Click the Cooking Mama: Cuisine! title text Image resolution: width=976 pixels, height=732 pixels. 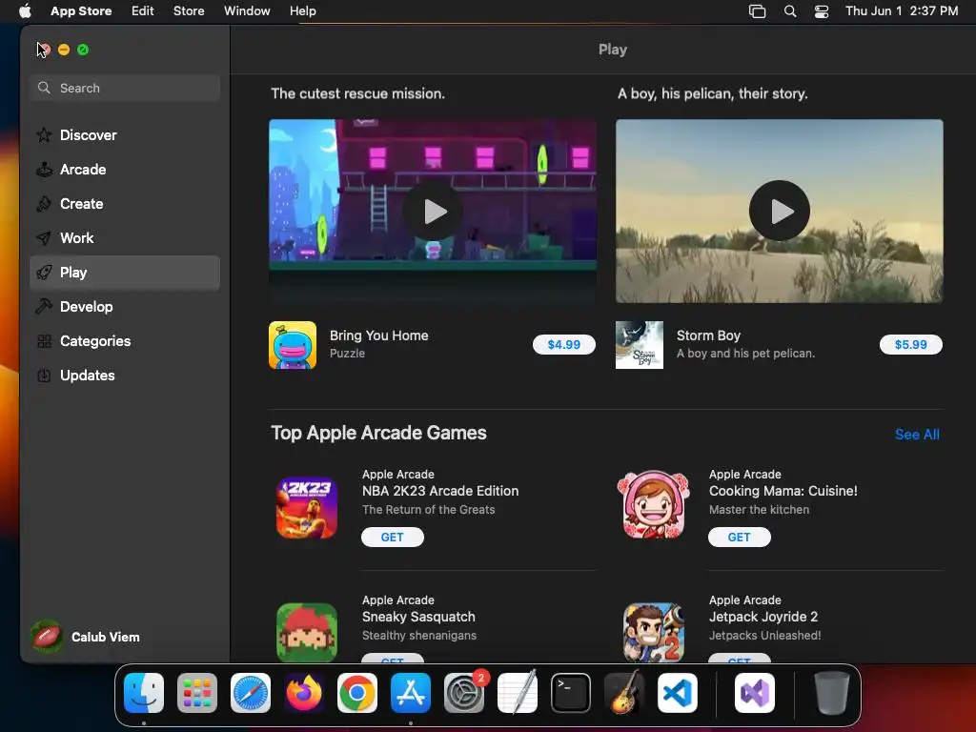(x=783, y=491)
